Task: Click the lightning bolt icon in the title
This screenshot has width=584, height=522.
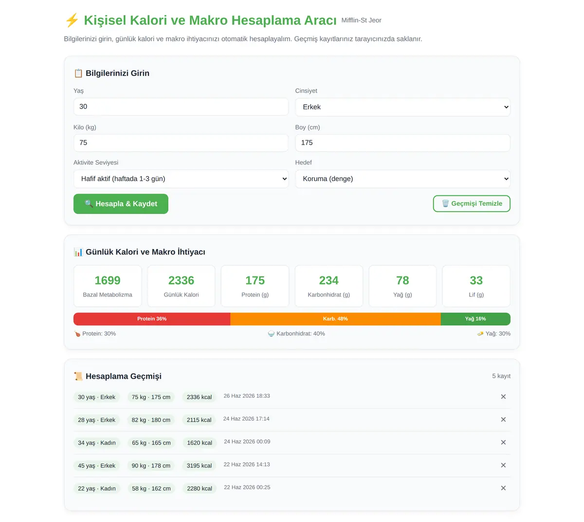Action: point(72,20)
